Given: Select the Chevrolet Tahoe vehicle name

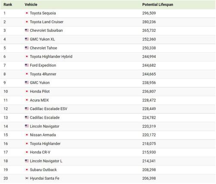Looking at the screenshot, I should click(x=44, y=48).
